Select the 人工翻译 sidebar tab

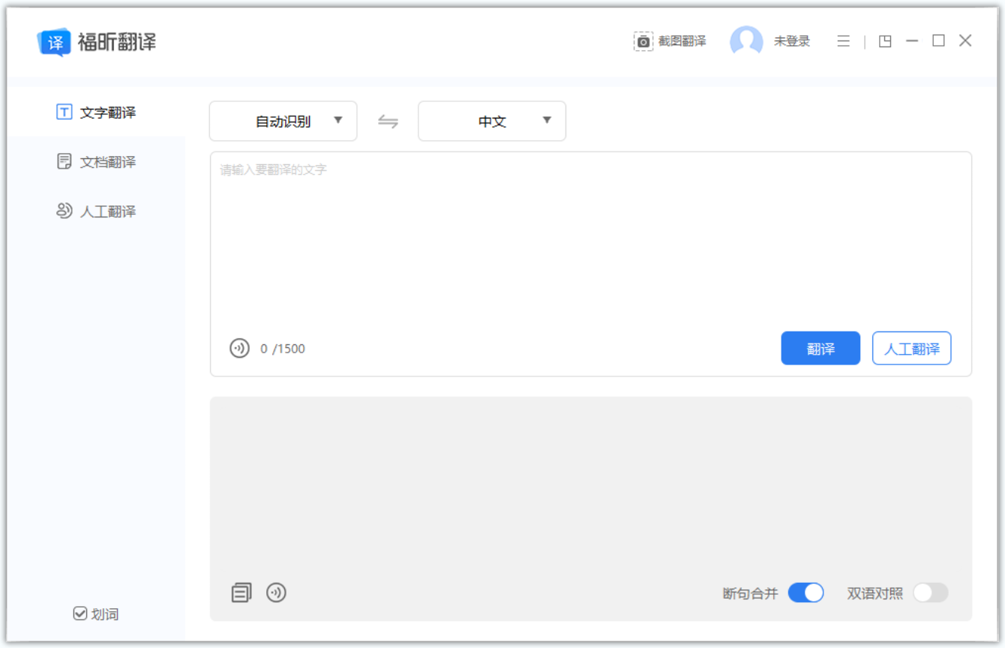[x=96, y=211]
